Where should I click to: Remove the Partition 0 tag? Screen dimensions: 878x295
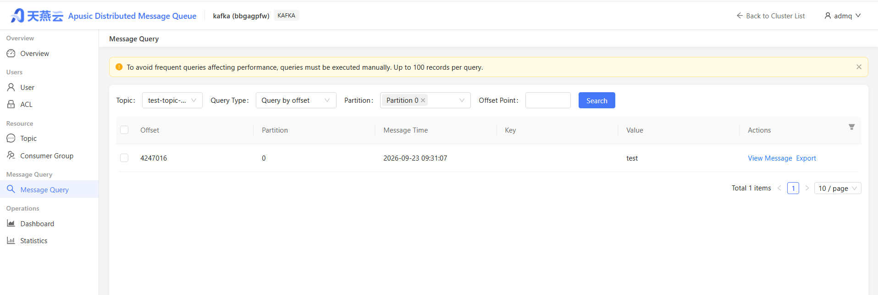click(423, 100)
